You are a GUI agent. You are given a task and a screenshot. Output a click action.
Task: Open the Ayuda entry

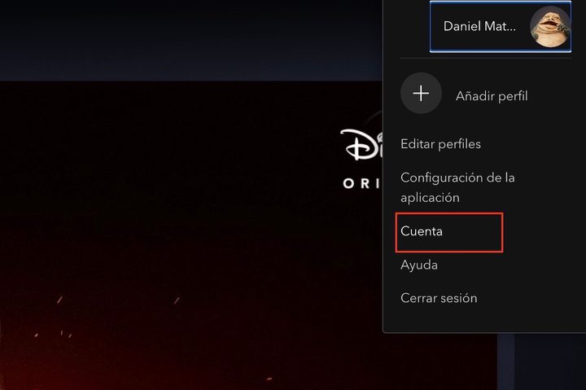419,265
